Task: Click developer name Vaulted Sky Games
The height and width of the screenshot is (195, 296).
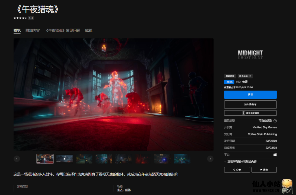Action: pos(265,127)
